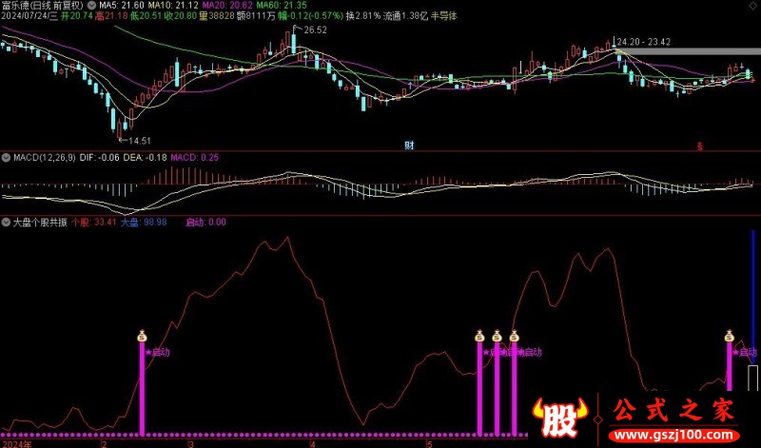
Task: Click the ★启动 label near February
Action: (x=157, y=352)
